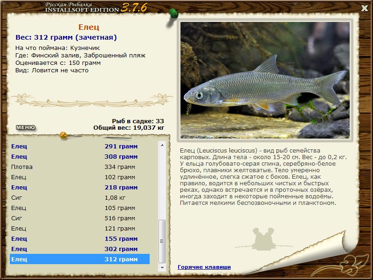
Task: Select the Плотва 334 грамм row
Action: point(80,167)
